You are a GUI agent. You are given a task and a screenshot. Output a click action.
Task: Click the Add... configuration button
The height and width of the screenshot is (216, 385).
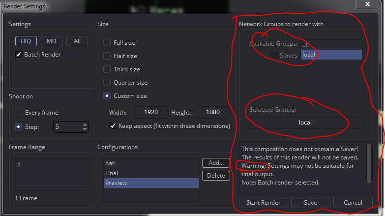(216, 163)
